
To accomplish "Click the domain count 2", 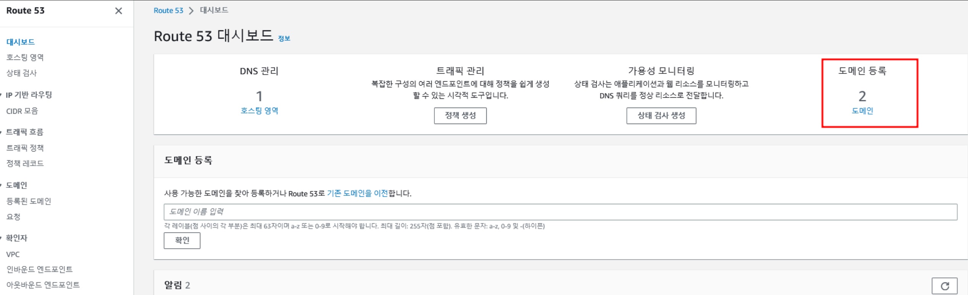I will pyautogui.click(x=862, y=96).
